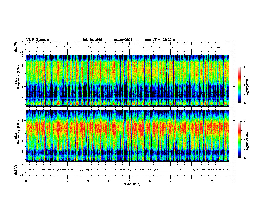Click the ch.1 color bar "log(PSD)" units label
This screenshot has height=203, width=262.
point(248,87)
